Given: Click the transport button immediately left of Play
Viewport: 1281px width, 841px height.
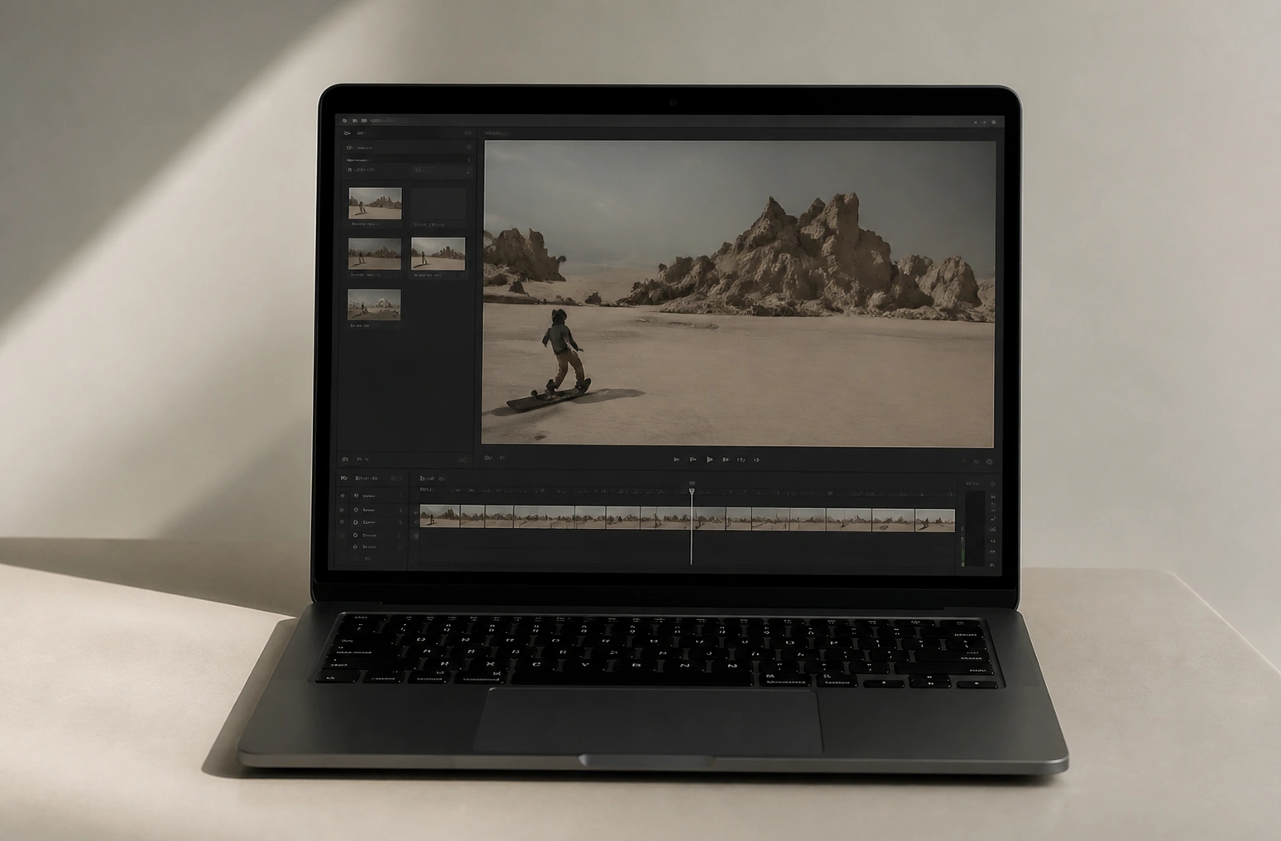Looking at the screenshot, I should pyautogui.click(x=693, y=459).
